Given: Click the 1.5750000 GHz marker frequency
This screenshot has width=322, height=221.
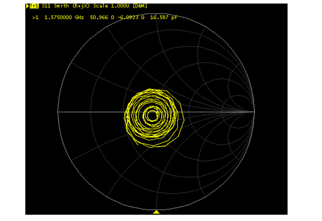Looking at the screenshot, I should pyautogui.click(x=62, y=17).
